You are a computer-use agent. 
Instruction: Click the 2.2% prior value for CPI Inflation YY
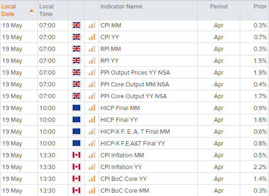pyautogui.click(x=260, y=167)
